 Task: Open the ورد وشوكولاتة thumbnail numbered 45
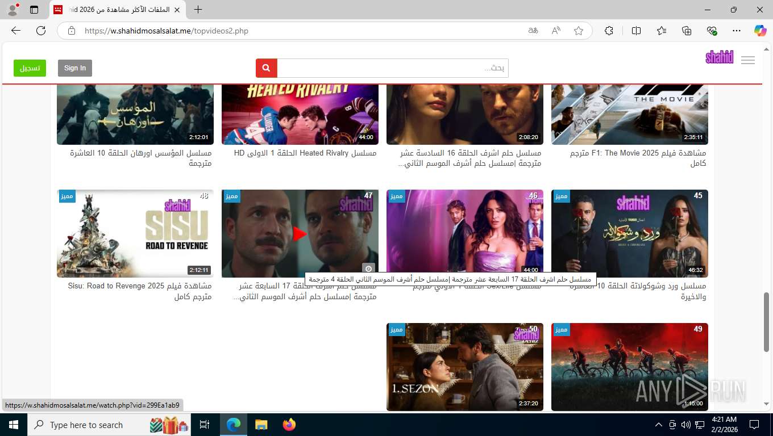pos(630,233)
